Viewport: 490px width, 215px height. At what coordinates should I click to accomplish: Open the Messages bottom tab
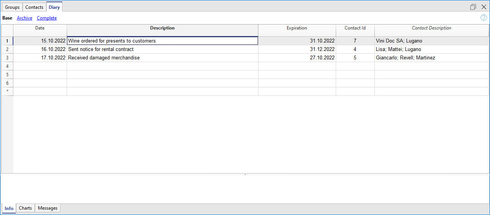coord(48,208)
